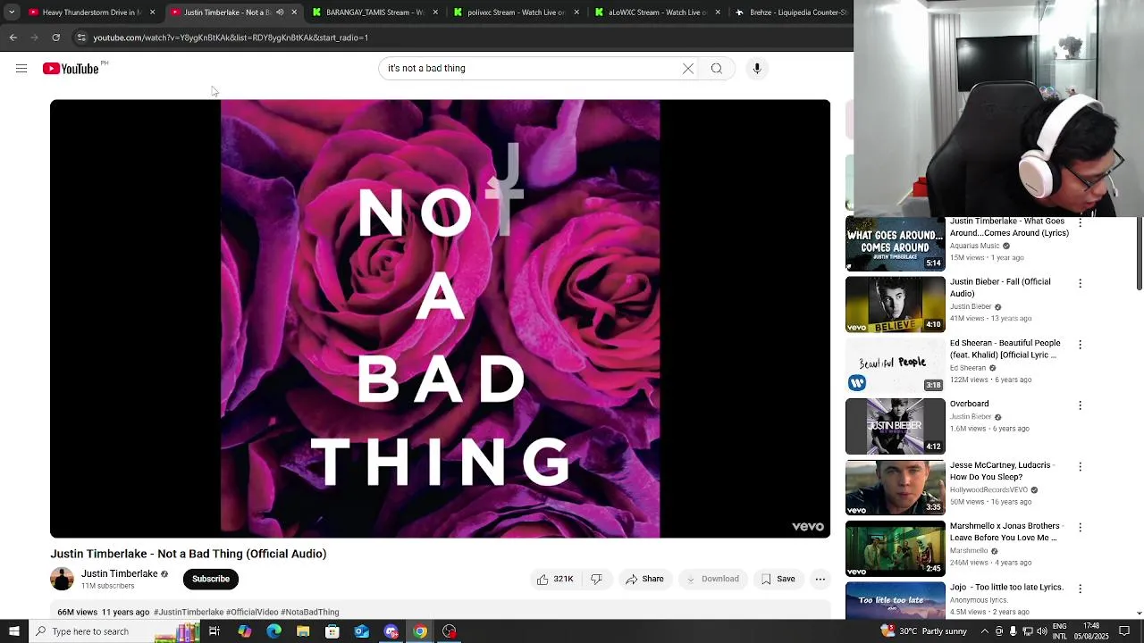Open options for How Do You Sleep video
Image resolution: width=1144 pixels, height=643 pixels.
(x=1080, y=467)
